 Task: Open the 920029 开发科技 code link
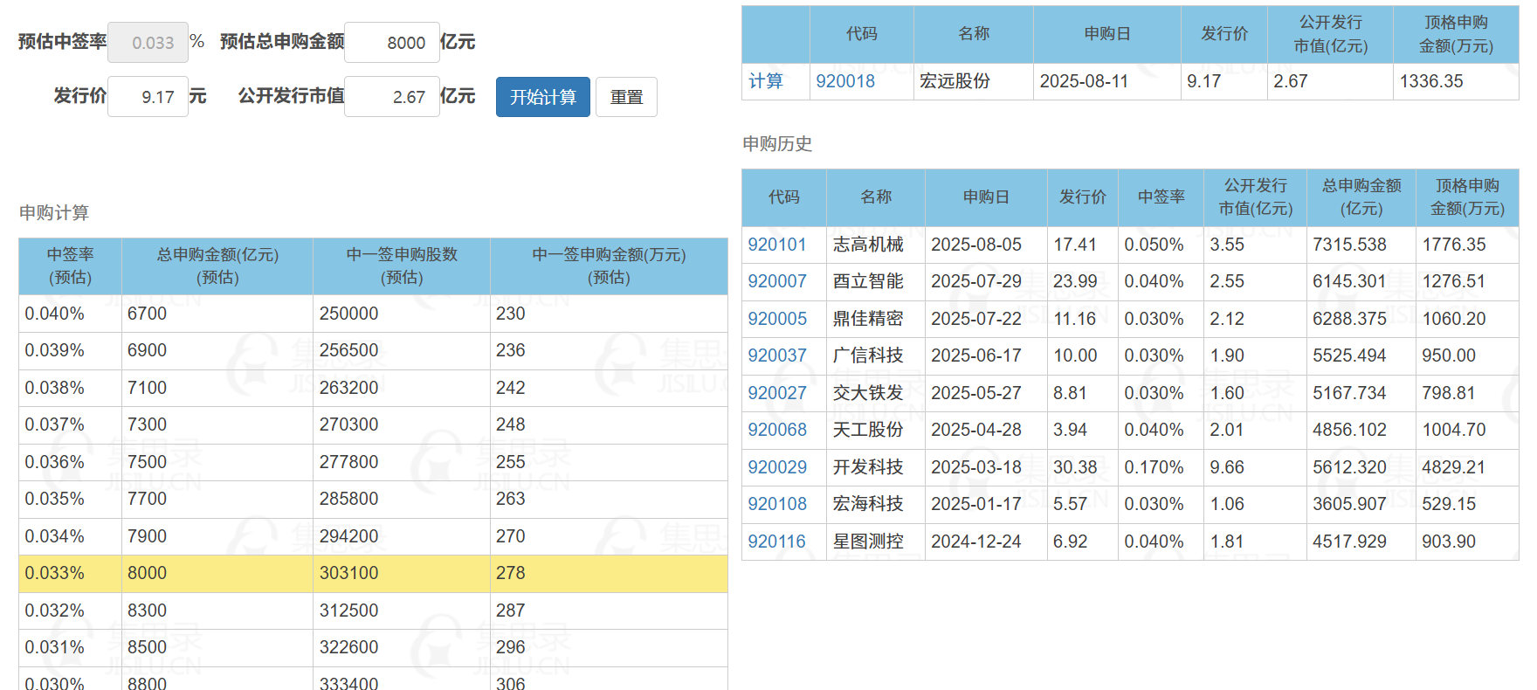pos(776,467)
